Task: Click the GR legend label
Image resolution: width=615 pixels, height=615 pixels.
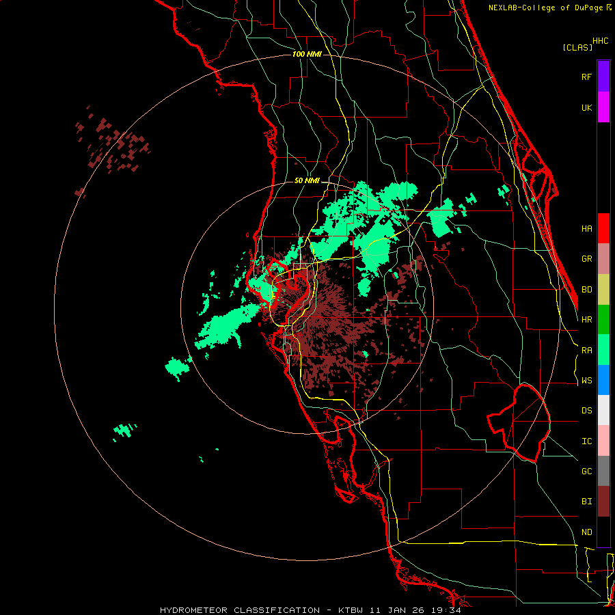Action: [586, 259]
